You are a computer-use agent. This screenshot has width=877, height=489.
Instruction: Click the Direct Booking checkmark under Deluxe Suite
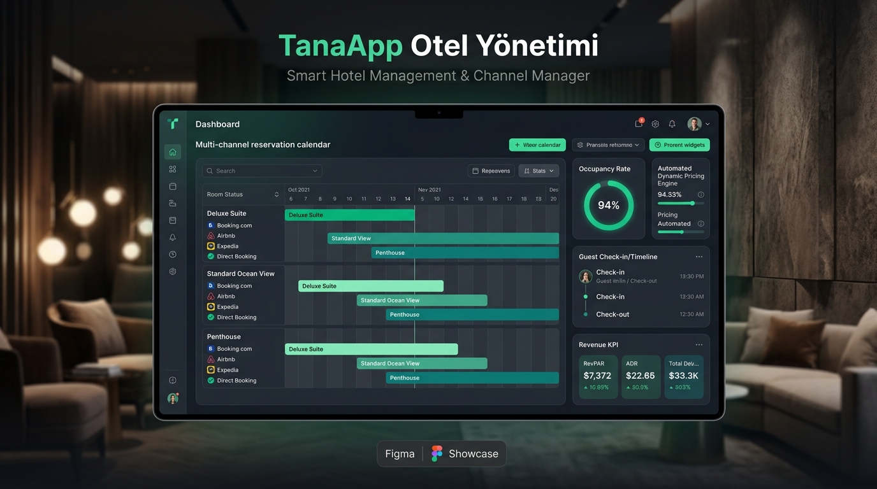(211, 257)
